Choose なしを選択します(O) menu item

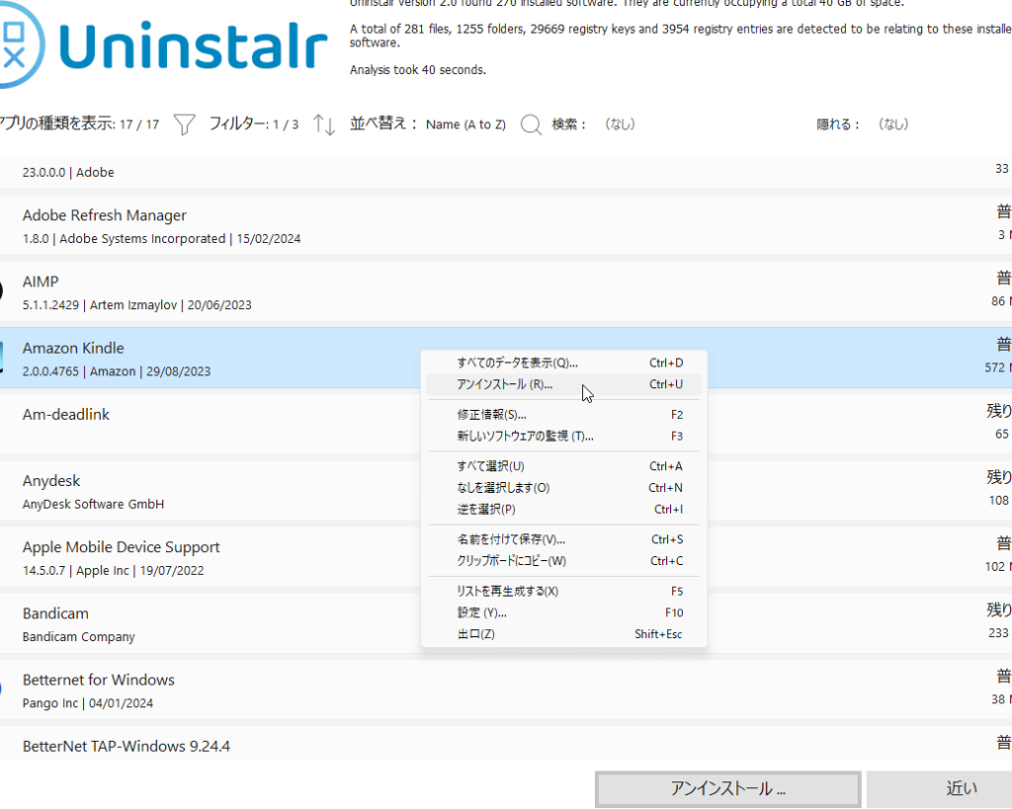pyautogui.click(x=563, y=488)
